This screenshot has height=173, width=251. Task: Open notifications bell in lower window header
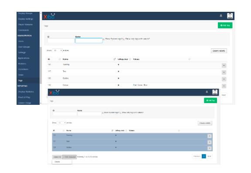point(207,92)
